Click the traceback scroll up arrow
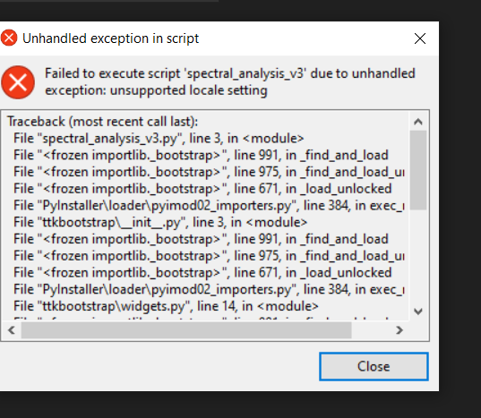This screenshot has height=418, width=481. coord(417,122)
